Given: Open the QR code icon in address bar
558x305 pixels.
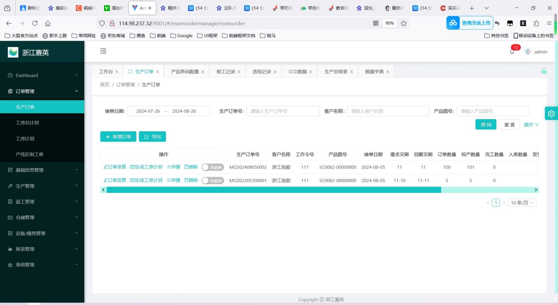Looking at the screenshot, I should [x=376, y=23].
